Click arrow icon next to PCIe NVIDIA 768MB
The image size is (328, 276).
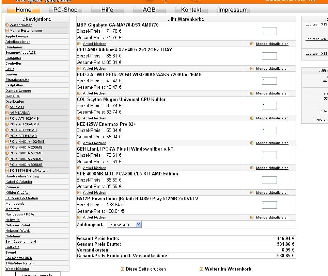[x=7, y=159]
